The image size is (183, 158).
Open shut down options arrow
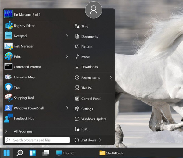click(100, 140)
